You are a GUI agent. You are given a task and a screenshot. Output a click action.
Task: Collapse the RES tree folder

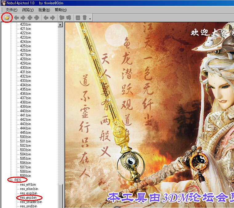11,180
